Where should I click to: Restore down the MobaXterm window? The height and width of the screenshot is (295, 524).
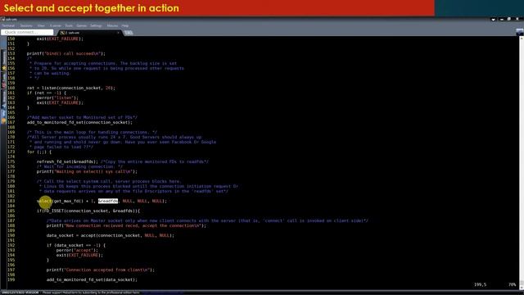pos(509,20)
